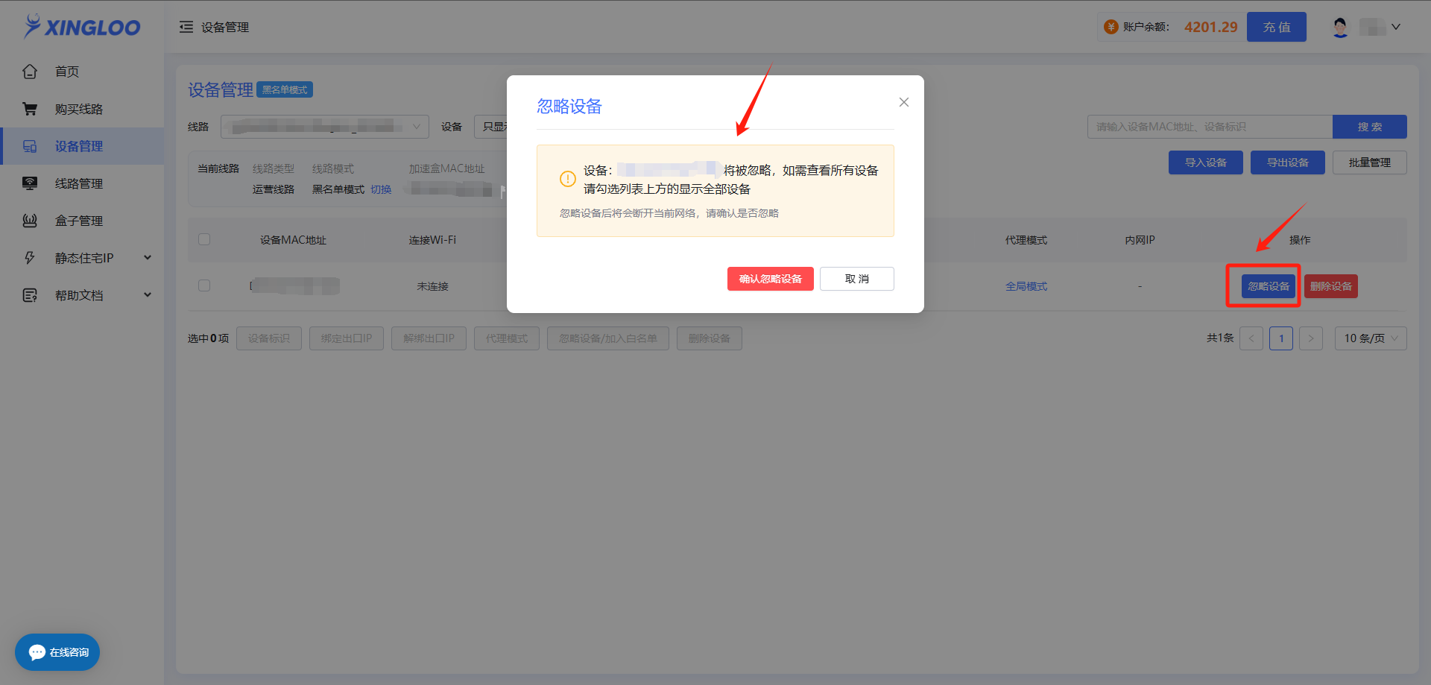Click the 黑名单模式 tag

(x=285, y=89)
